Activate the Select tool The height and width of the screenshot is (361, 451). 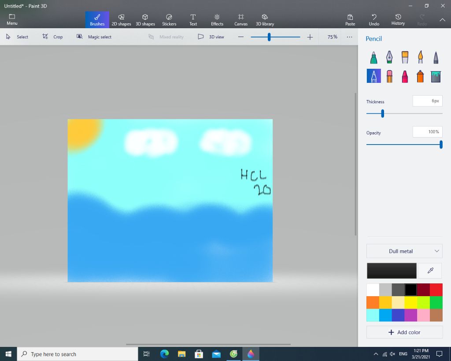point(17,37)
